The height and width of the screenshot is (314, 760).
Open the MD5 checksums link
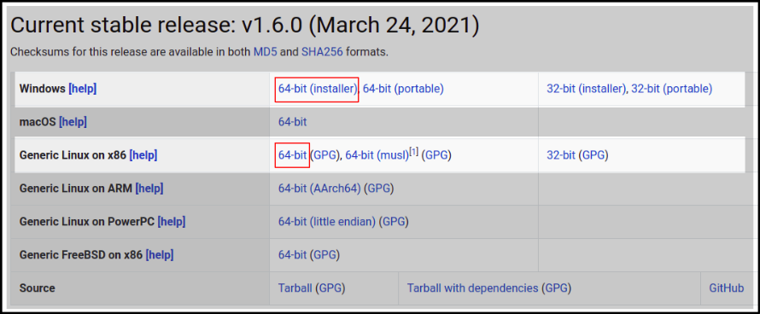point(265,52)
